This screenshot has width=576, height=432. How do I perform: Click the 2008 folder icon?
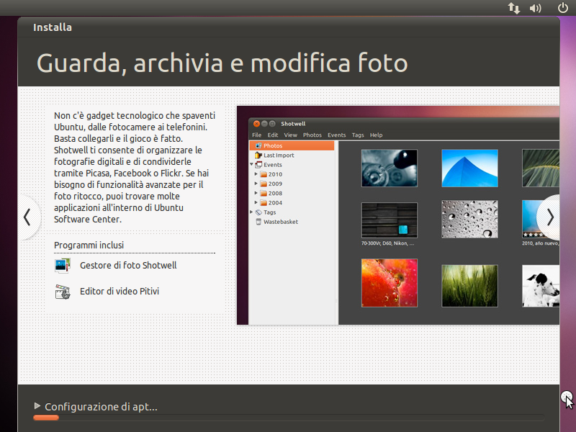click(x=264, y=193)
